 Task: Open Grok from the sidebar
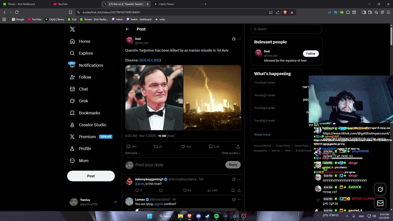(x=79, y=101)
